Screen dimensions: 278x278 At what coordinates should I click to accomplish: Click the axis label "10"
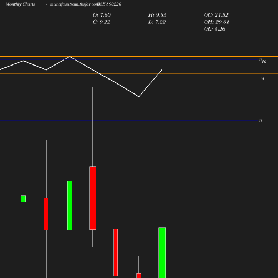(x=264, y=62)
